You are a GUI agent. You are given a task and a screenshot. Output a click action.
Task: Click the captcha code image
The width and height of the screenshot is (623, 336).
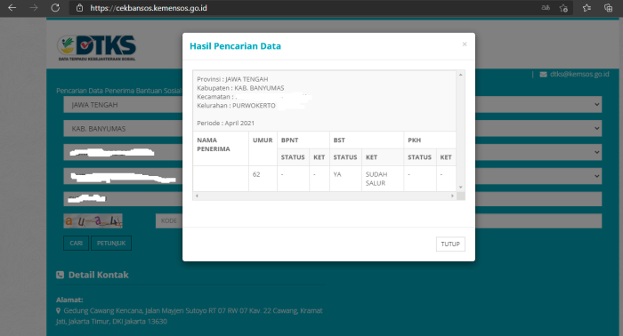(x=93, y=221)
